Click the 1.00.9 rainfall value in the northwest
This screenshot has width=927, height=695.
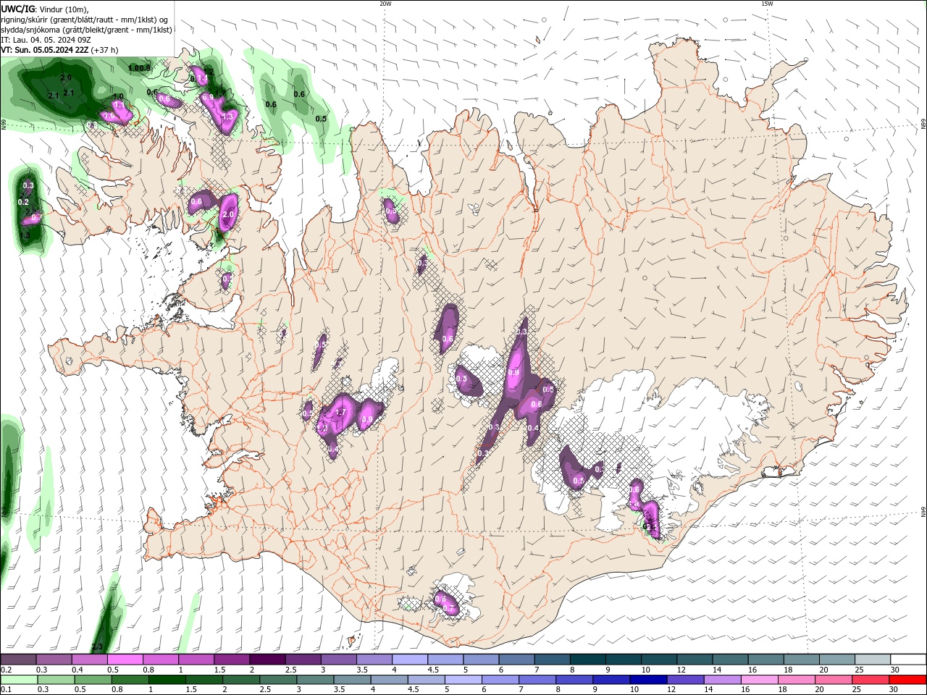coord(139,68)
